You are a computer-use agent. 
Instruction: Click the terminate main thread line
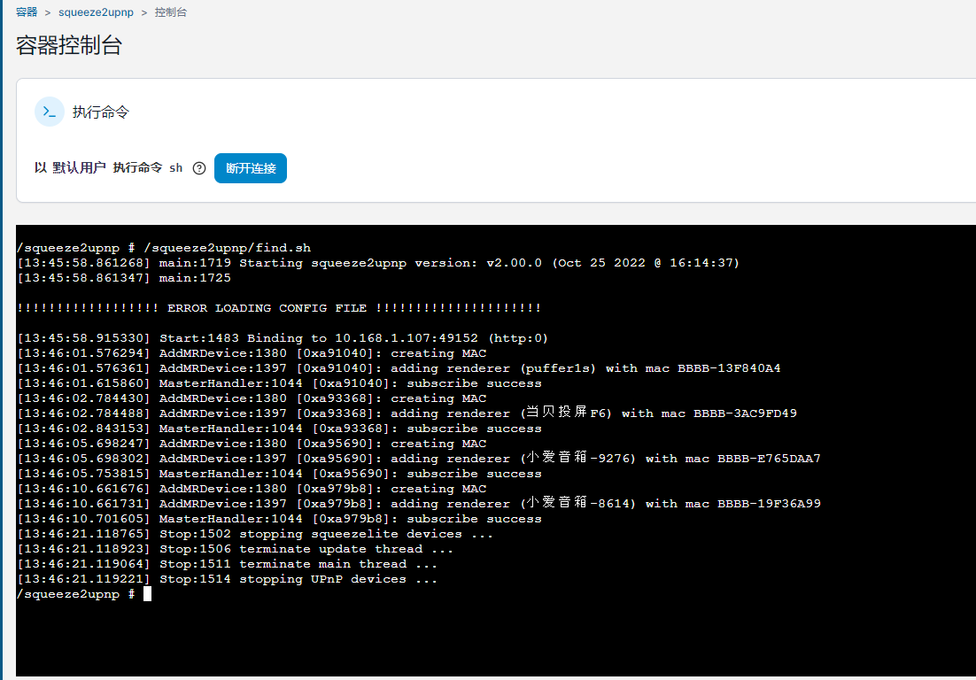tap(228, 564)
